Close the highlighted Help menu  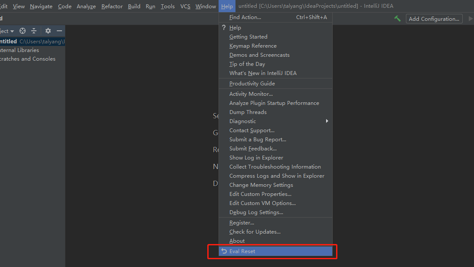pos(227,6)
